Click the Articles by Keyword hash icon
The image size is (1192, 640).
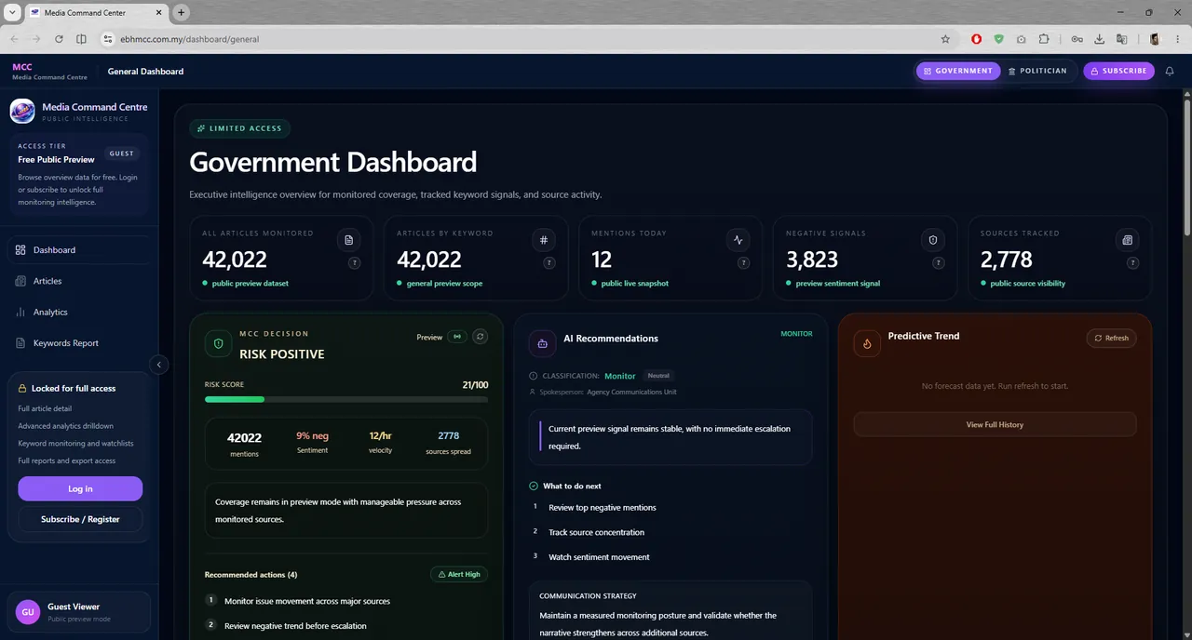(544, 240)
